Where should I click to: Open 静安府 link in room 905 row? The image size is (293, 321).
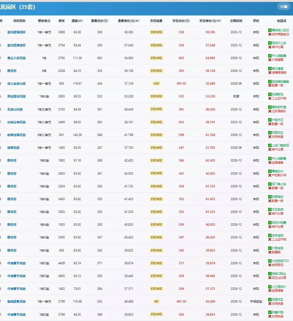click(x=12, y=250)
